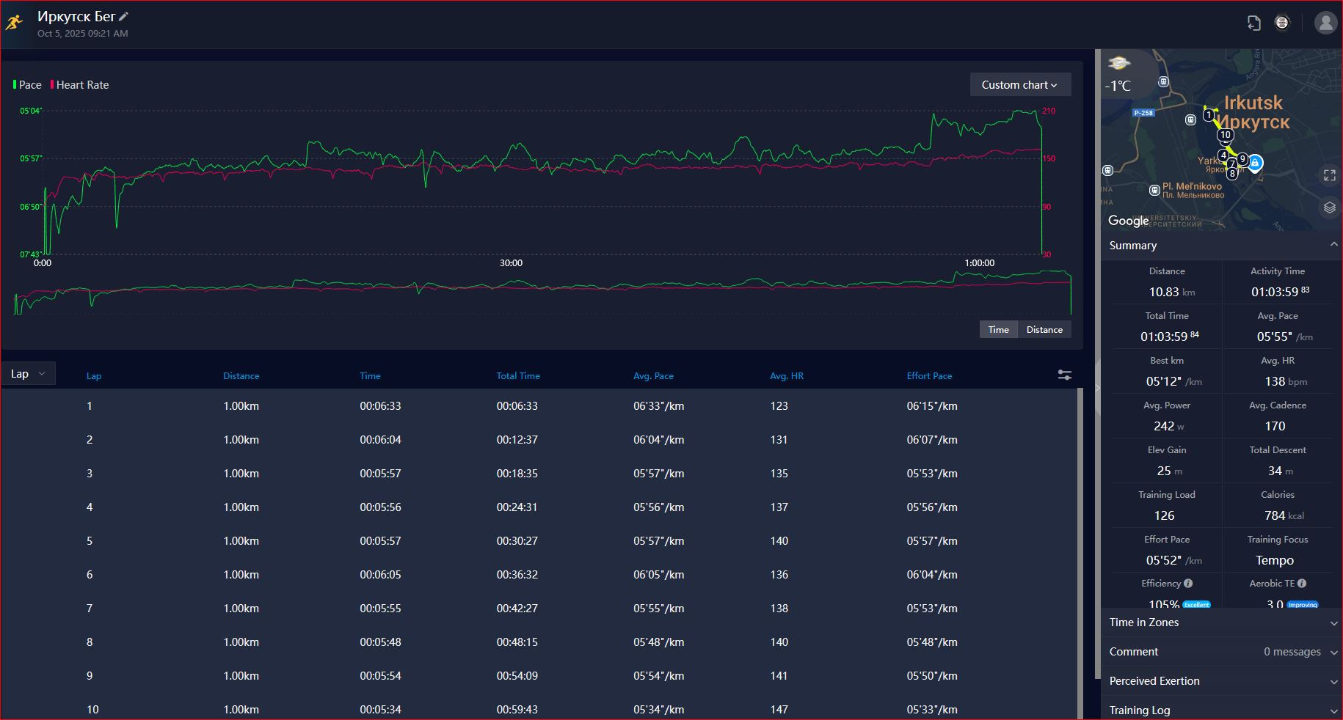Click the running activity icon
This screenshot has width=1343, height=720.
pyautogui.click(x=14, y=23)
